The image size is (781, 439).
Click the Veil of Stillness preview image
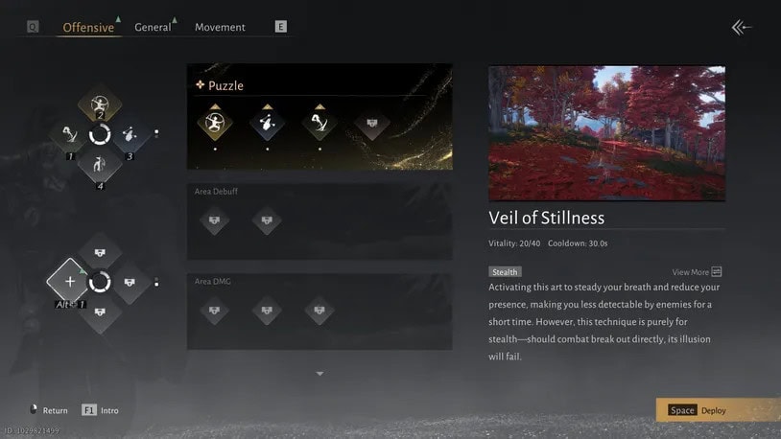(606, 133)
